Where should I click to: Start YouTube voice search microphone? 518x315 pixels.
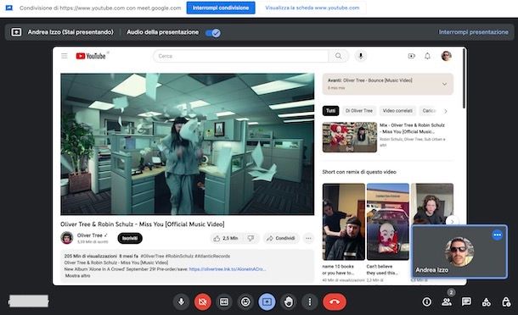(x=361, y=56)
